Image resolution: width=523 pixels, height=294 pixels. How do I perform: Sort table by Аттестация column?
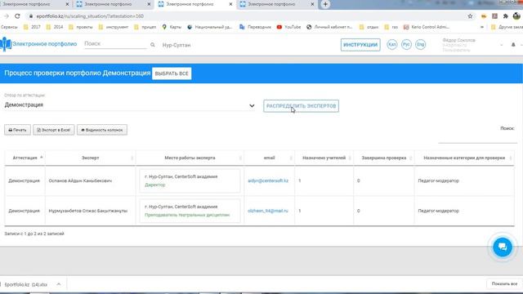[25, 158]
